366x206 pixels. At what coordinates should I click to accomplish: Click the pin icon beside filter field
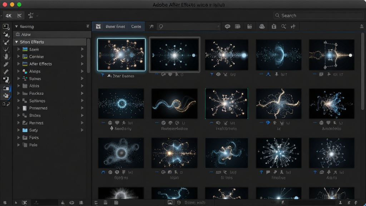click(152, 26)
